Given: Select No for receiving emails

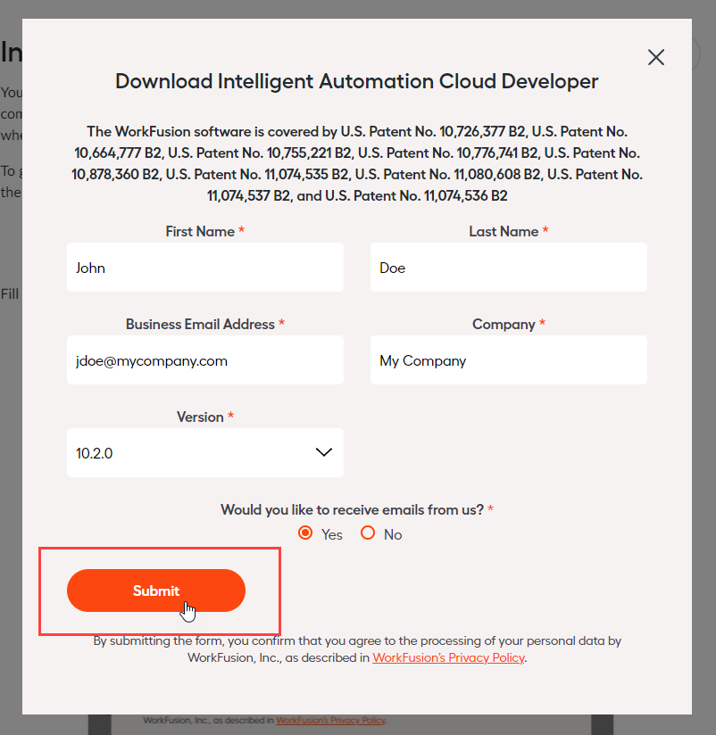Looking at the screenshot, I should (368, 533).
